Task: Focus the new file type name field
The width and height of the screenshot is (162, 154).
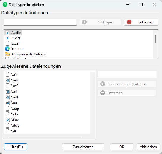Action: coord(40,22)
